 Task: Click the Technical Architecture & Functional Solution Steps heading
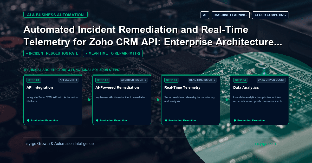[71, 70]
